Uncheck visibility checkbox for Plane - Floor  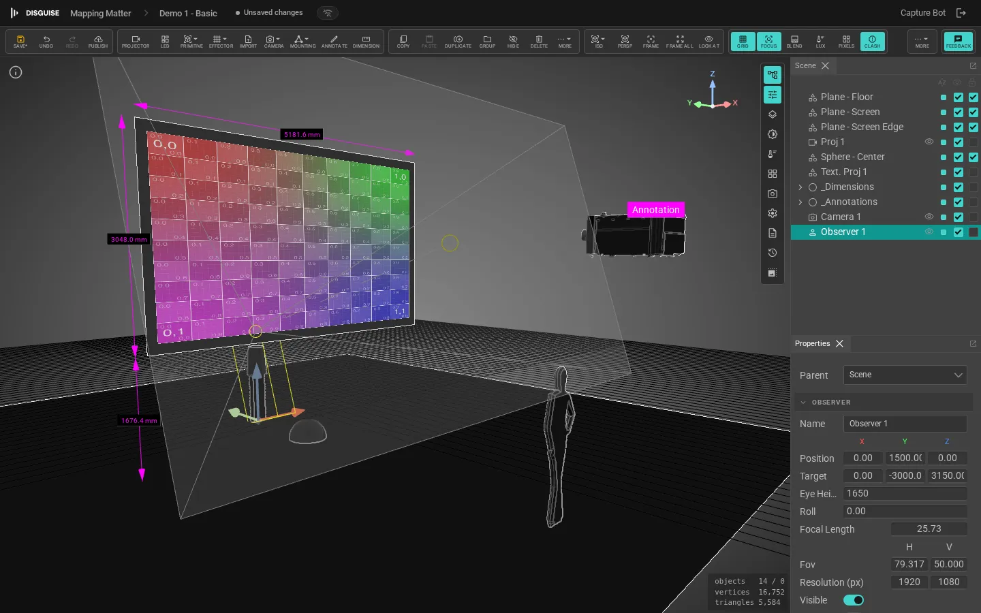959,97
